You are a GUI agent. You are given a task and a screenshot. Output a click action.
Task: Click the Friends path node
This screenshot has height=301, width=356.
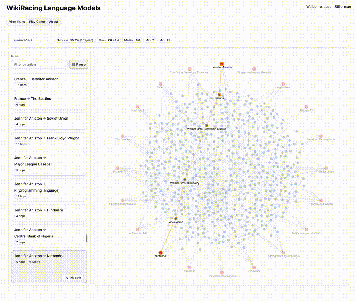[x=219, y=95]
